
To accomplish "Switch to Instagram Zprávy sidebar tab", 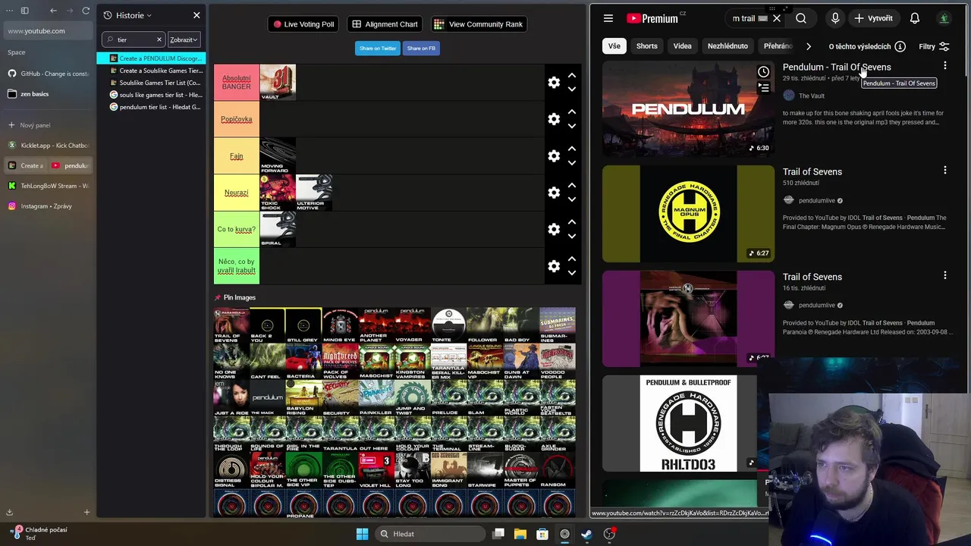I will coord(48,206).
